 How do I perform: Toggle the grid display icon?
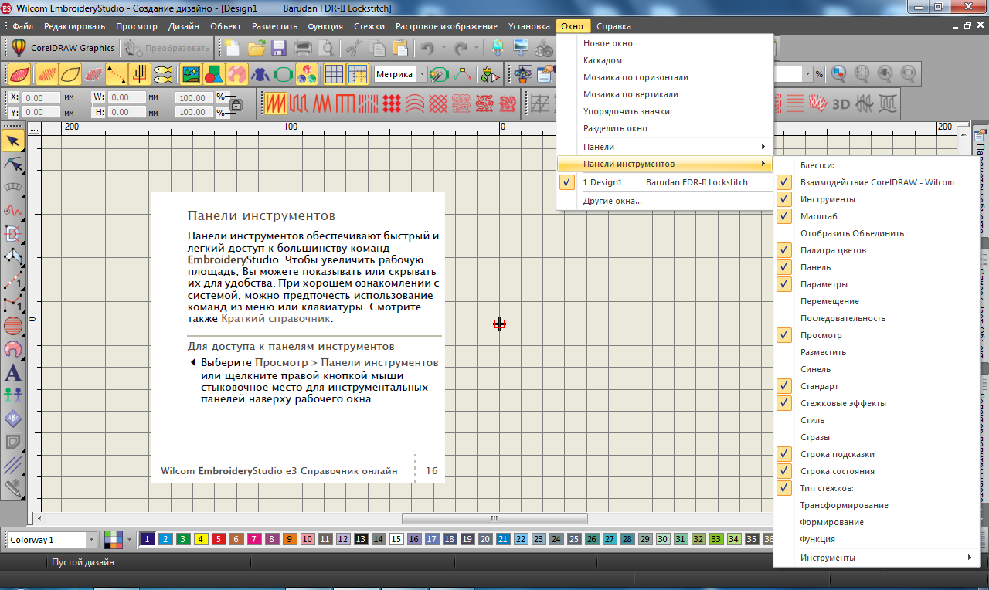(334, 74)
